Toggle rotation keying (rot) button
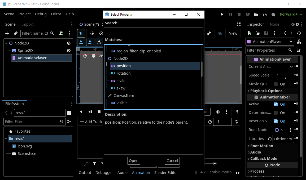The image size is (306, 180). pyautogui.click(x=90, y=42)
